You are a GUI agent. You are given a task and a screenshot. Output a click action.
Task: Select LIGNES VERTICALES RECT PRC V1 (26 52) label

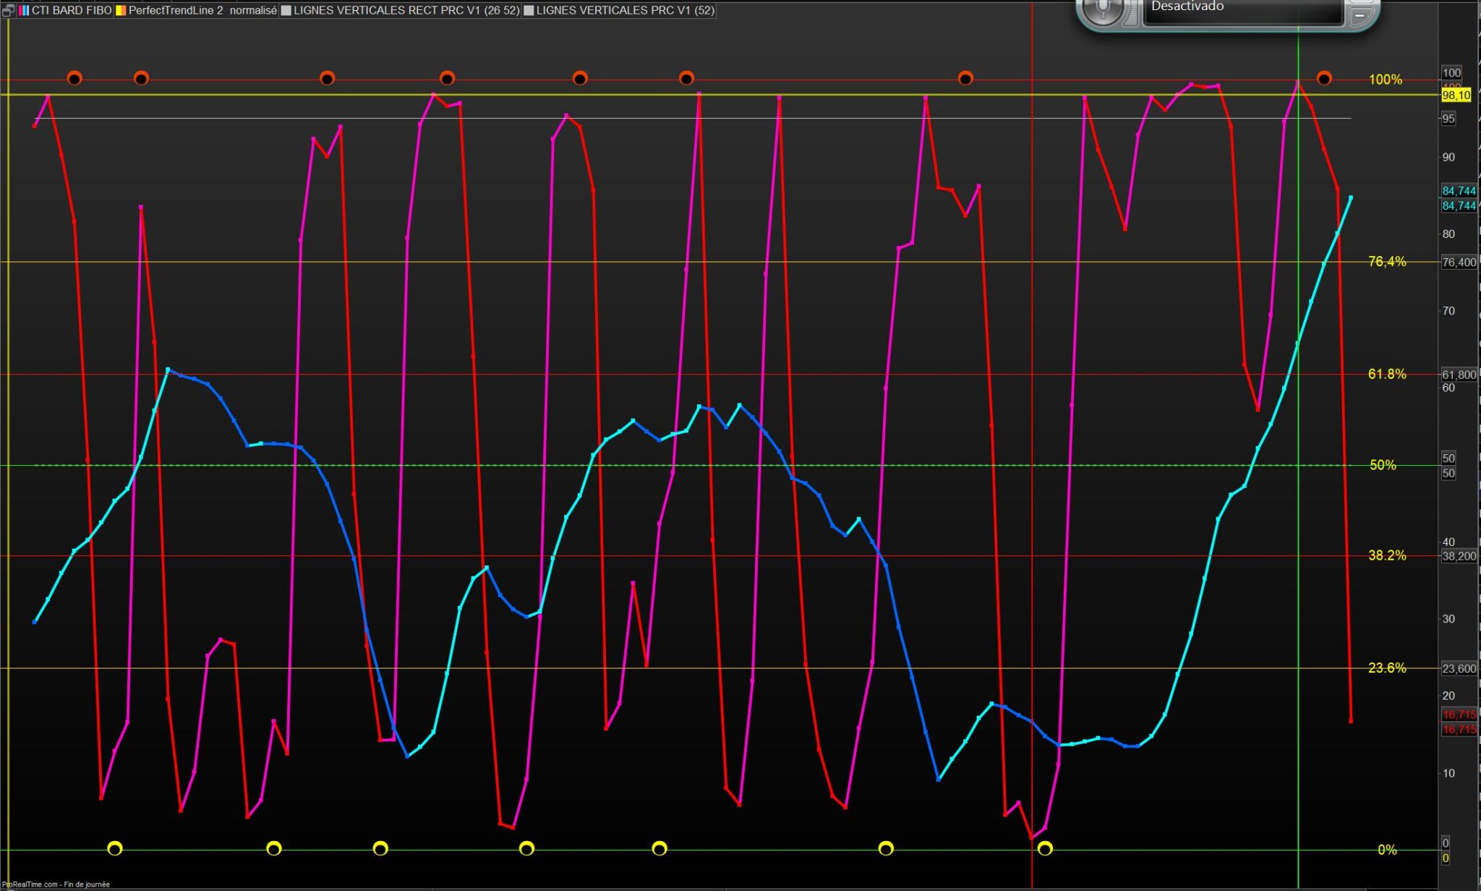406,10
